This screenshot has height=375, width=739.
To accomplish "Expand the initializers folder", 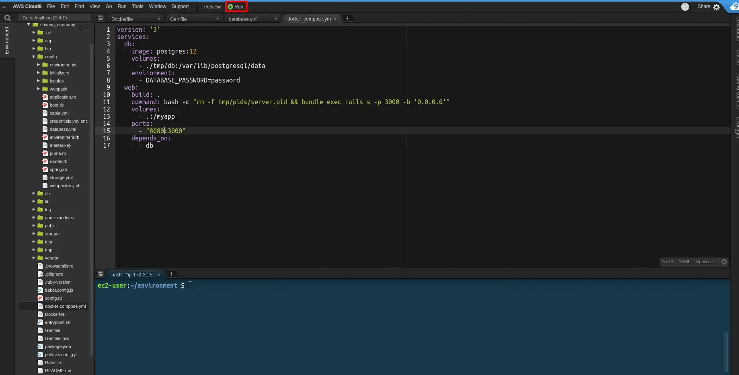I will (39, 73).
